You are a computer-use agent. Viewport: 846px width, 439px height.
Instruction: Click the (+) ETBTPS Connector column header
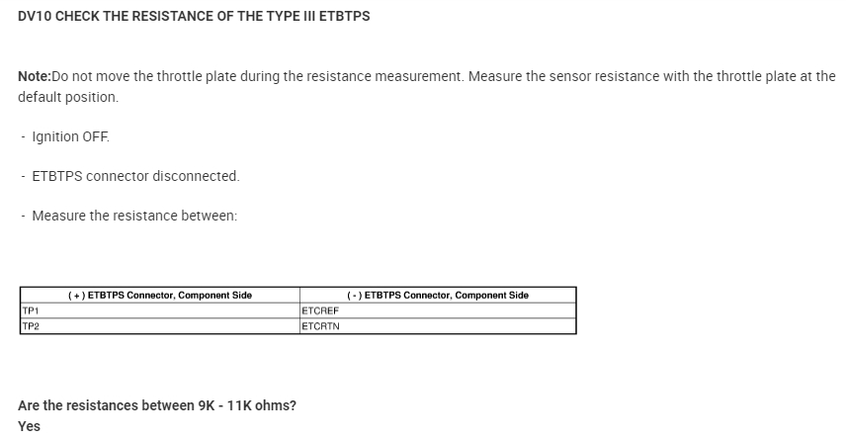(160, 295)
